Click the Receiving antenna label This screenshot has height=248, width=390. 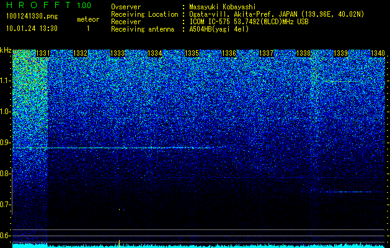[x=143, y=29]
